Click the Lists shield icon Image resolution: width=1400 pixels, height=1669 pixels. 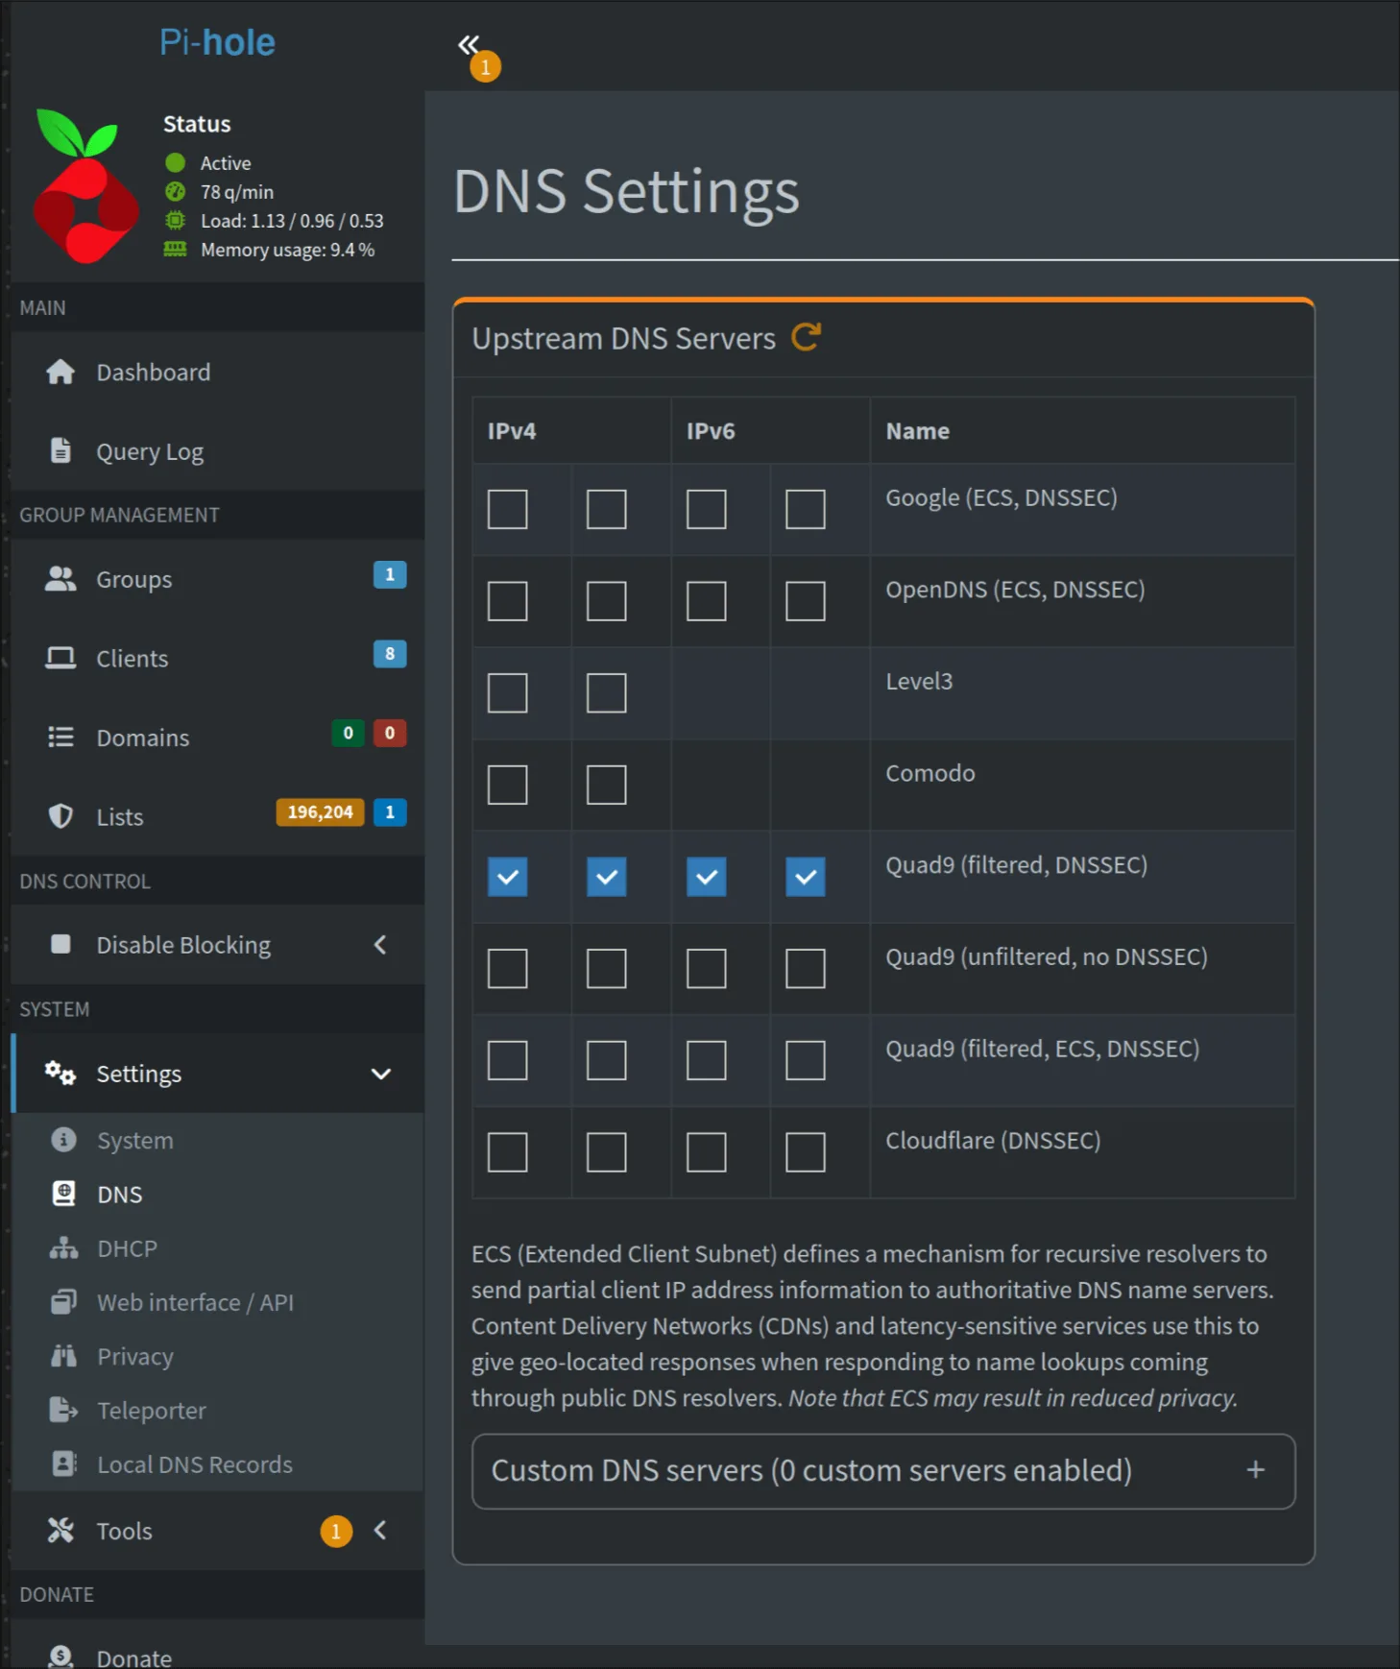click(x=60, y=816)
